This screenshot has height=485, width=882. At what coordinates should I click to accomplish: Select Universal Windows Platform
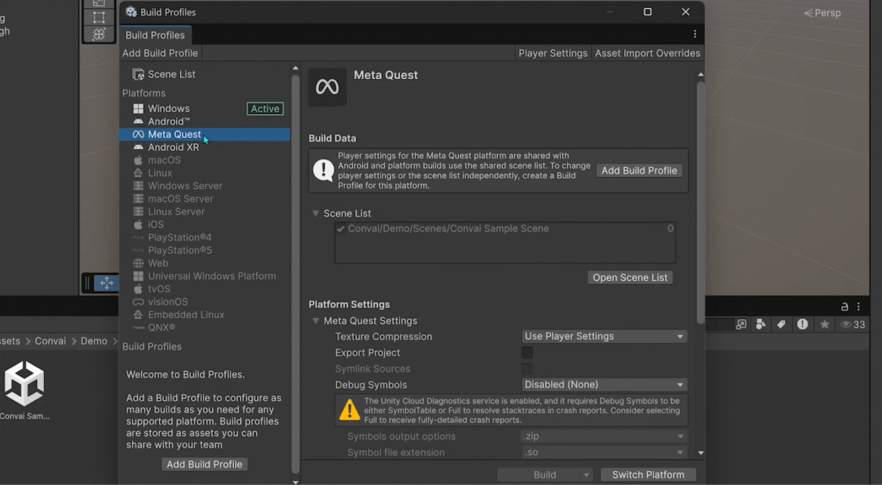(x=205, y=276)
